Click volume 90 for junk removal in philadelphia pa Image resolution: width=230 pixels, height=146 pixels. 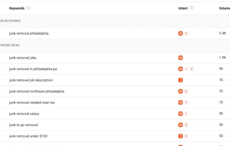click(x=221, y=69)
